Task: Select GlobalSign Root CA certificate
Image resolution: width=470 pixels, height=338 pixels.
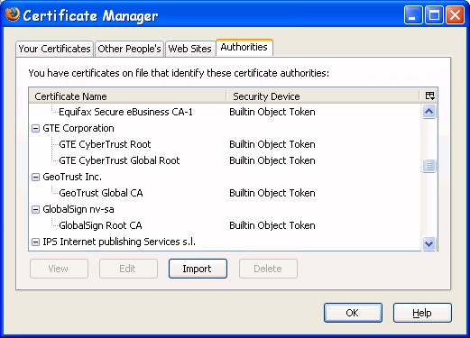Action: [100, 225]
